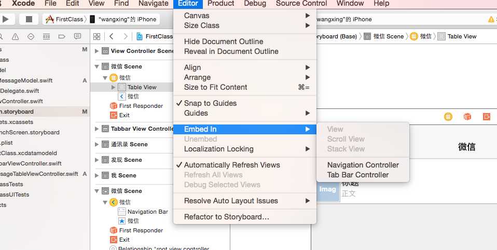Go back in the editor history
Image resolution: width=497 pixels, height=250 pixels.
coord(111,36)
